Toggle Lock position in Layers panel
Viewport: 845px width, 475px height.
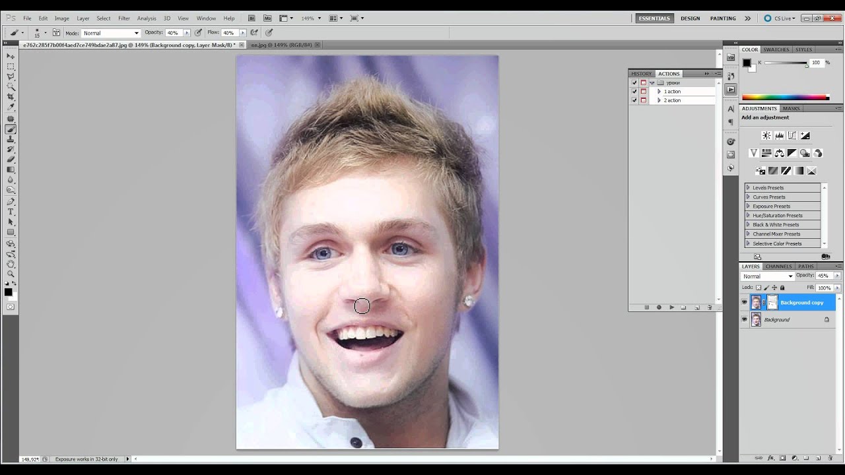coord(774,288)
